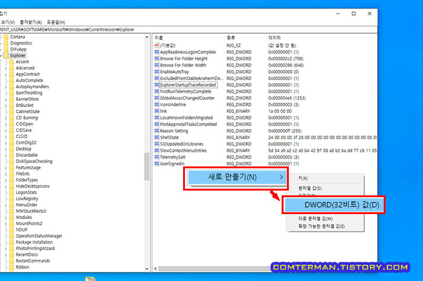Select the MMStuckRects3 key

coord(31,211)
